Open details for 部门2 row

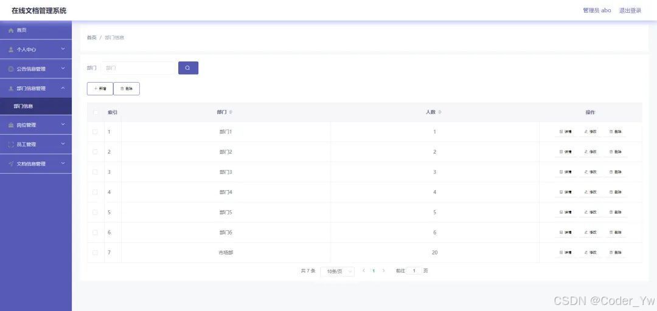click(x=565, y=152)
